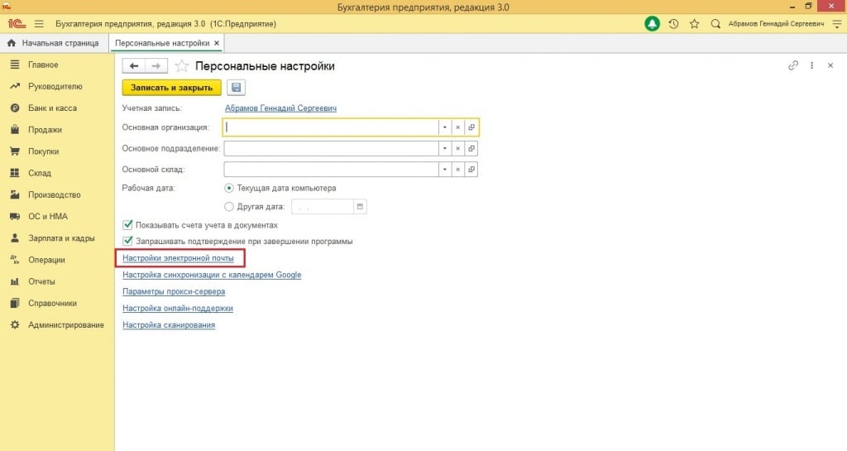The image size is (847, 451).
Task: Toggle Показывать счета учета в документах checkbox
Action: pyautogui.click(x=128, y=225)
